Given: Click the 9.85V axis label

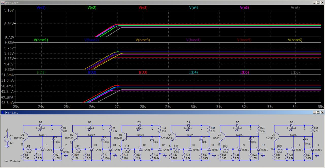Looking at the screenshot, I should tap(10, 43).
